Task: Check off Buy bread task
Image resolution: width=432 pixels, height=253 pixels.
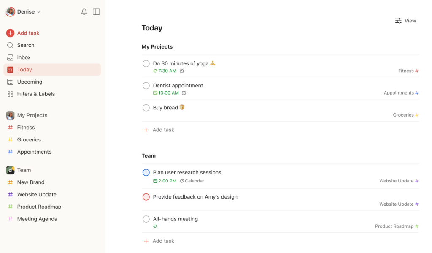Action: coord(146,107)
